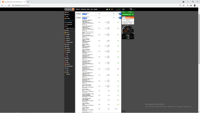Click the ПОПОЛНИТЬ СЧЕТ button

click(x=128, y=15)
